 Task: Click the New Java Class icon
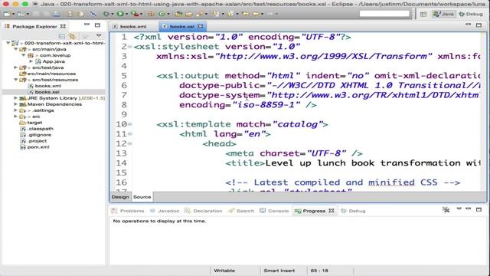click(162, 14)
